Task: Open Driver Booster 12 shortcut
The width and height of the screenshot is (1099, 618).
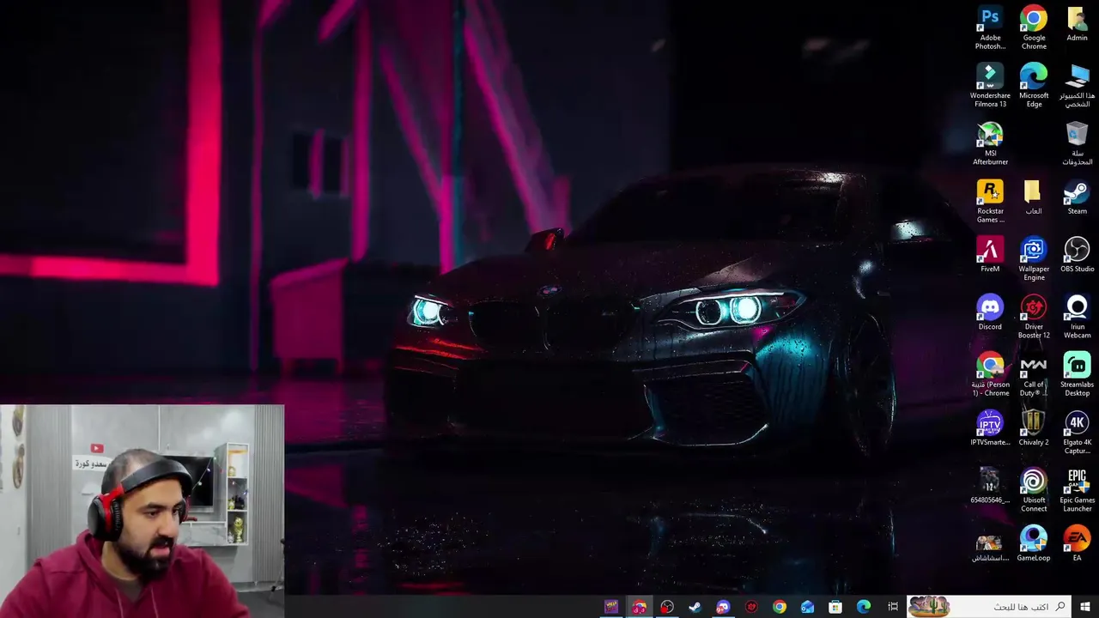Action: (x=1034, y=318)
